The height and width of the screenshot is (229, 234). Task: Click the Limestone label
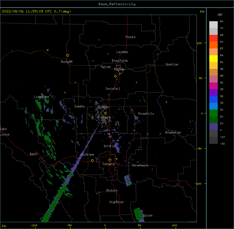pyautogui.click(x=42, y=97)
